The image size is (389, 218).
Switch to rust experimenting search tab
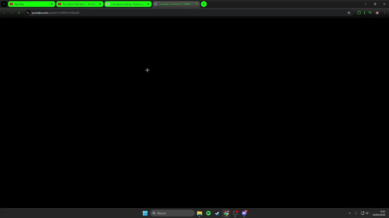128,4
